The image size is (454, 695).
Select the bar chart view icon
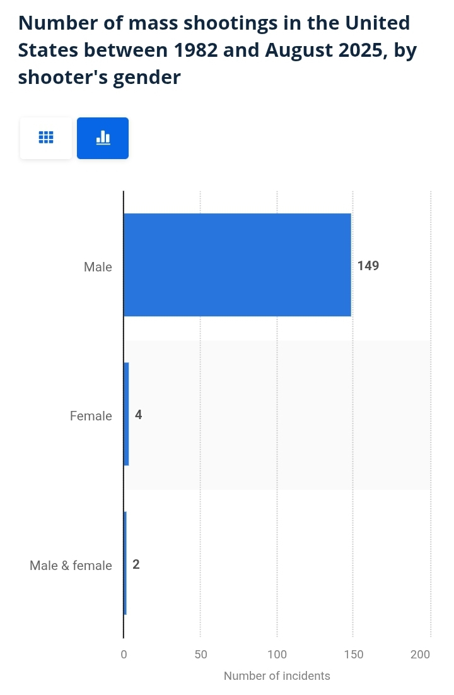click(x=103, y=138)
